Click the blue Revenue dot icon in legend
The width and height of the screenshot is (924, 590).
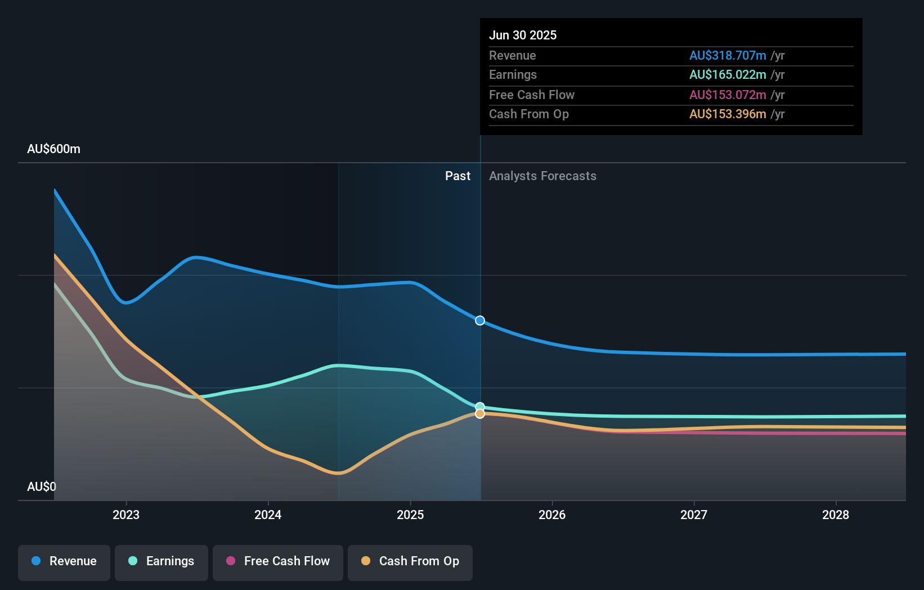pos(35,561)
